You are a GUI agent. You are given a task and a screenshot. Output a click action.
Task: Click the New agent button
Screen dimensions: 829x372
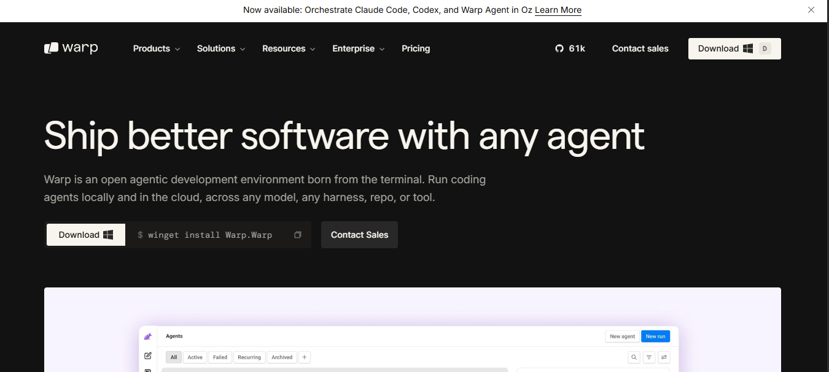click(622, 336)
